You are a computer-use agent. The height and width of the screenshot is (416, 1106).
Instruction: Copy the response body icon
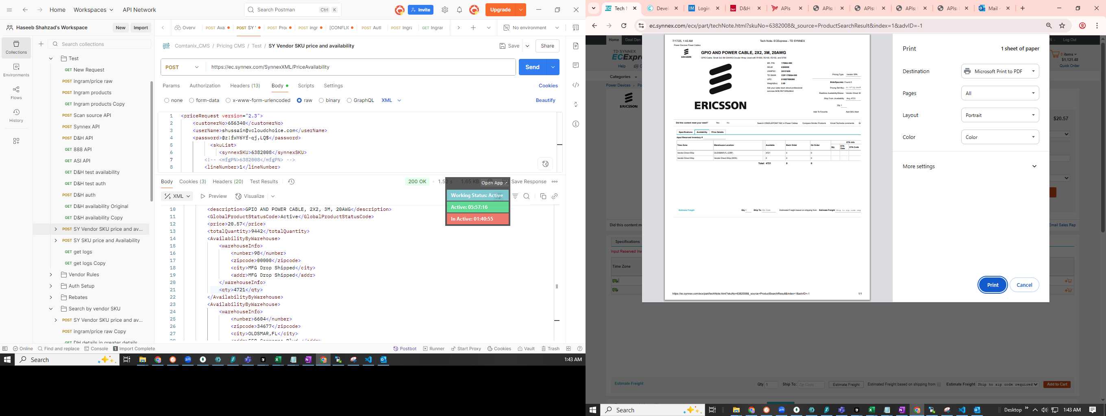pyautogui.click(x=543, y=196)
